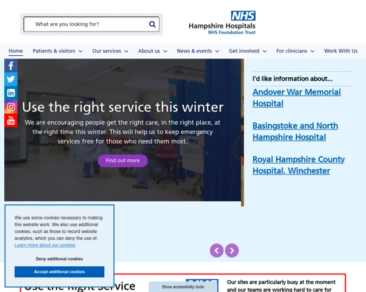The image size is (366, 292).
Task: Expand the About us chevron
Action: 165,51
